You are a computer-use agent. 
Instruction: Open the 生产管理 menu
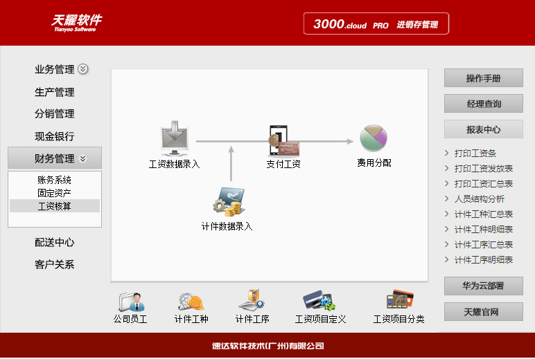tap(55, 92)
